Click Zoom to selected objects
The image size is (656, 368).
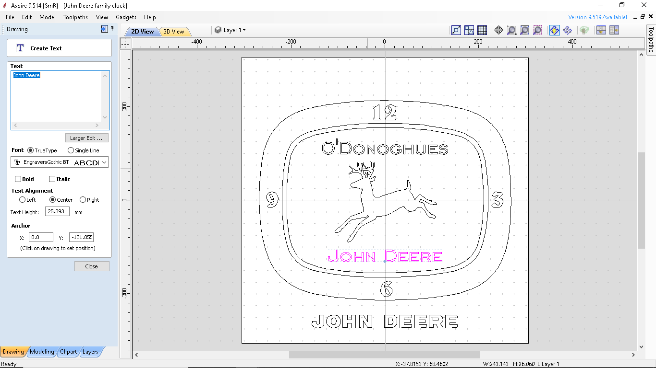[x=537, y=30]
